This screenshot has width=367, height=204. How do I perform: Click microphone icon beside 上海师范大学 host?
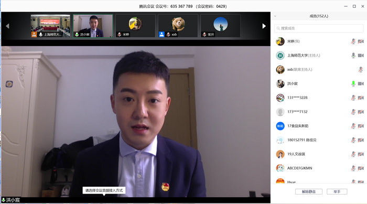pos(353,56)
